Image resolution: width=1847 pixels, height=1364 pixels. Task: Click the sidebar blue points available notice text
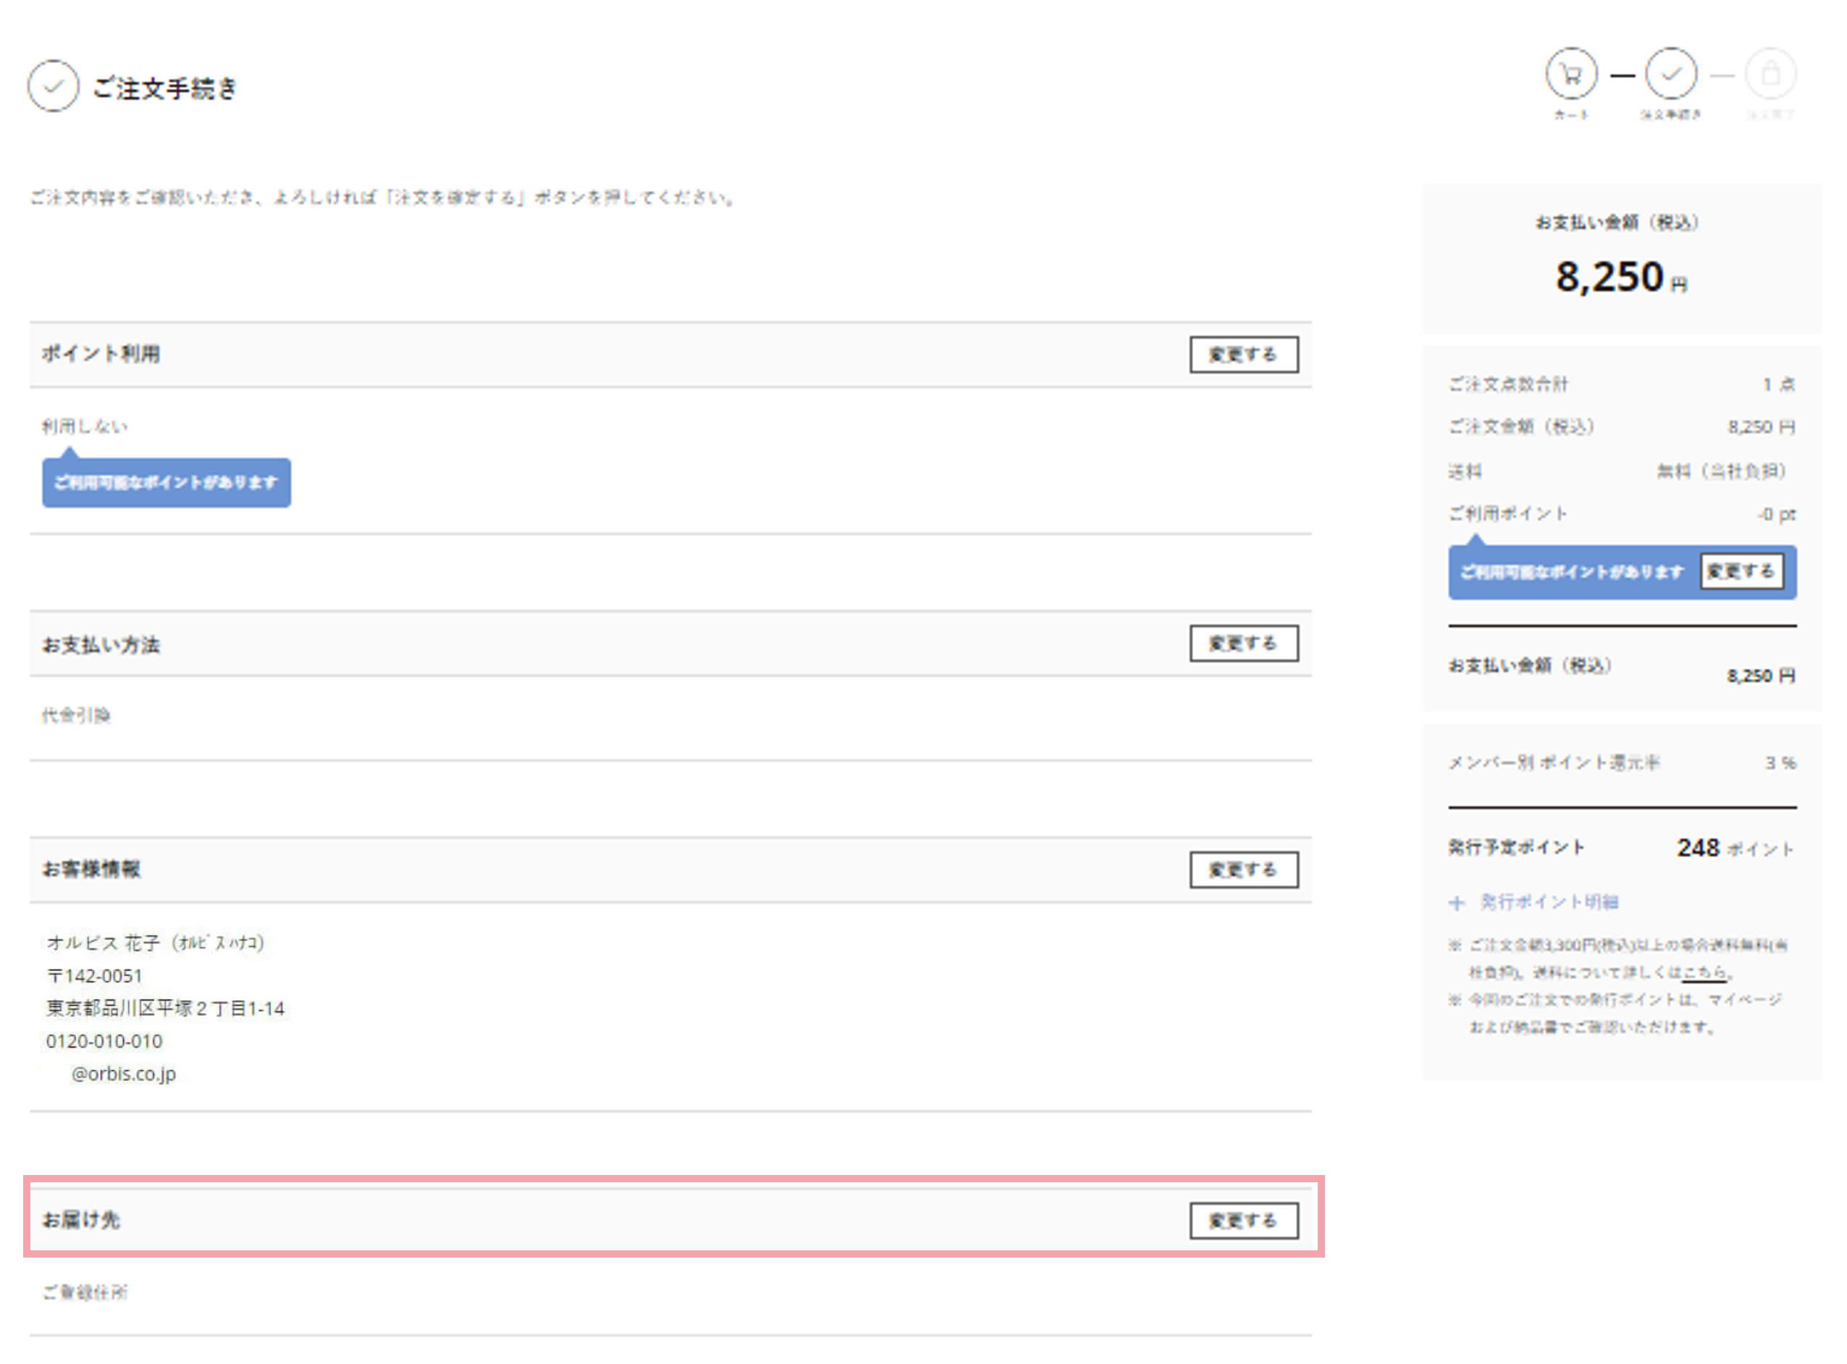(1572, 572)
